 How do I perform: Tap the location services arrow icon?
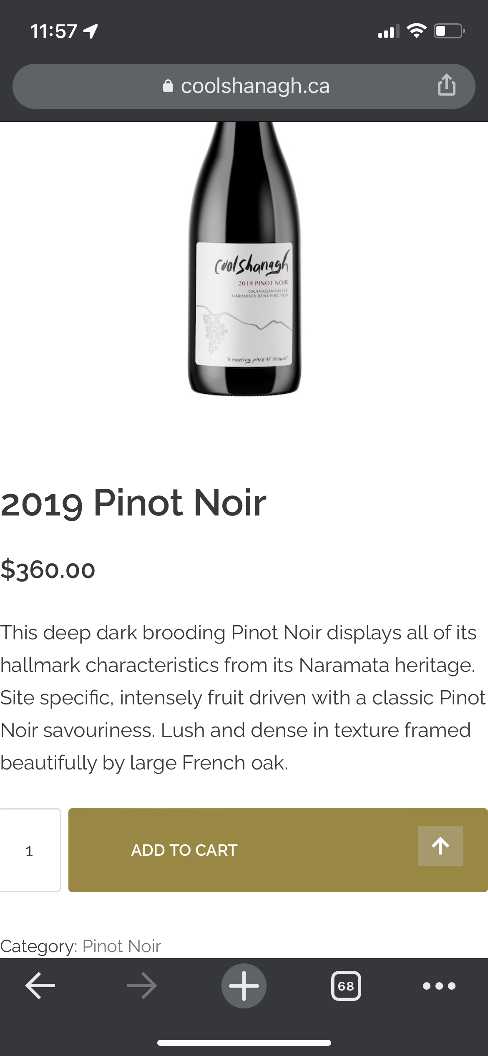click(91, 31)
